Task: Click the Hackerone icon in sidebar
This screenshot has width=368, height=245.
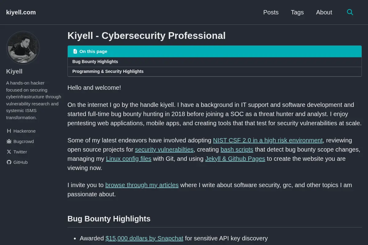Action: (9, 131)
